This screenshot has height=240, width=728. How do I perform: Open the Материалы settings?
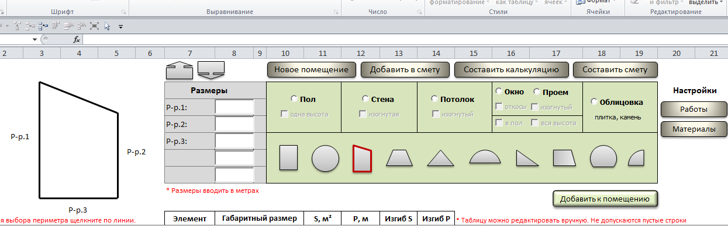click(694, 129)
